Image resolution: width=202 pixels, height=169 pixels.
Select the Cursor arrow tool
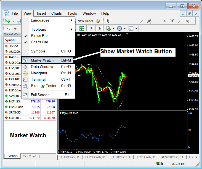pos(108,21)
